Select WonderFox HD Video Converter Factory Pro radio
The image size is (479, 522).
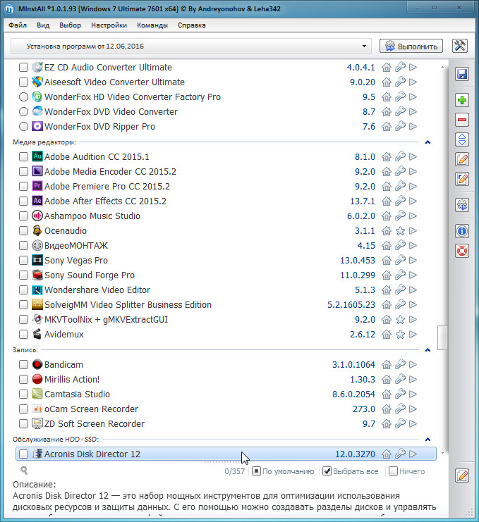(23, 97)
